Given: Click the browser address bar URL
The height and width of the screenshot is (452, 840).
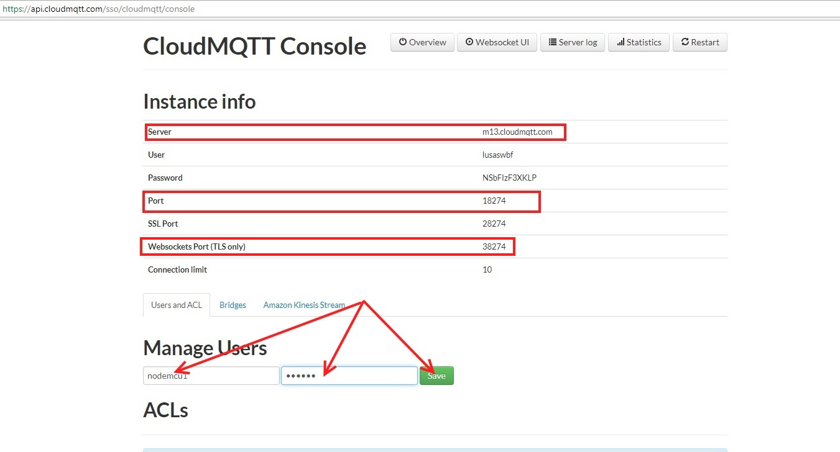Looking at the screenshot, I should tap(99, 9).
